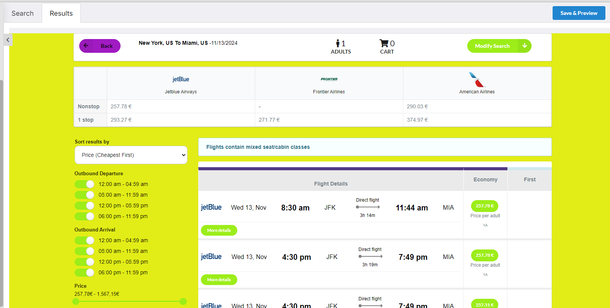
Task: Click the 8:30 am departure time
Action: click(295, 208)
